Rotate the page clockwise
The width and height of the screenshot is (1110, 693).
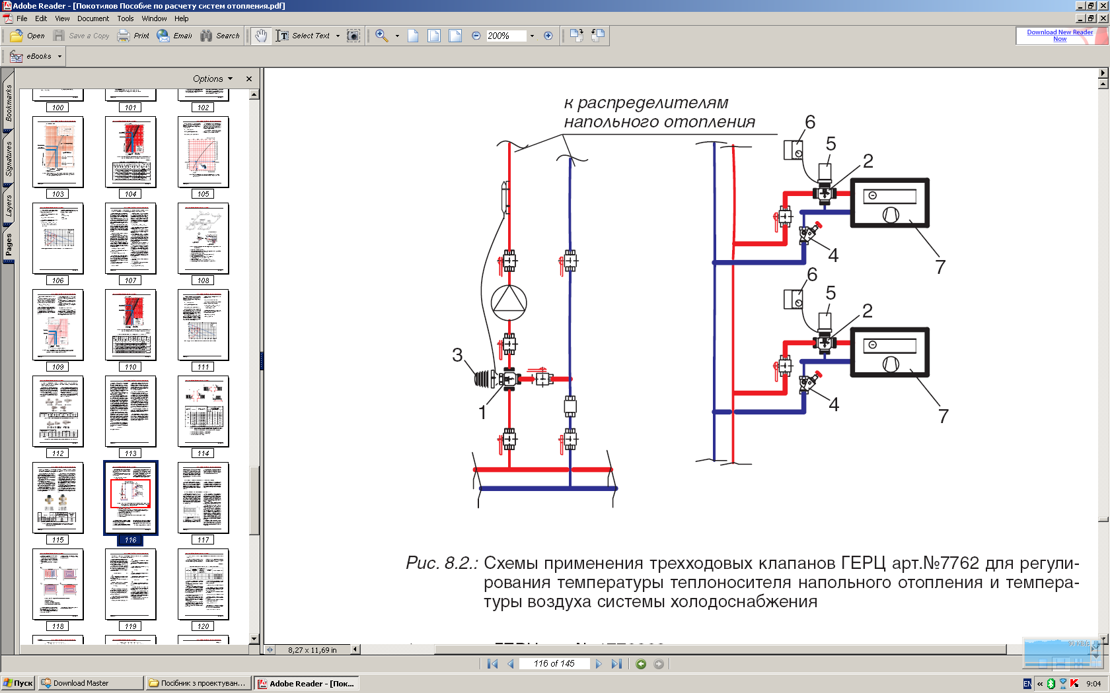577,36
